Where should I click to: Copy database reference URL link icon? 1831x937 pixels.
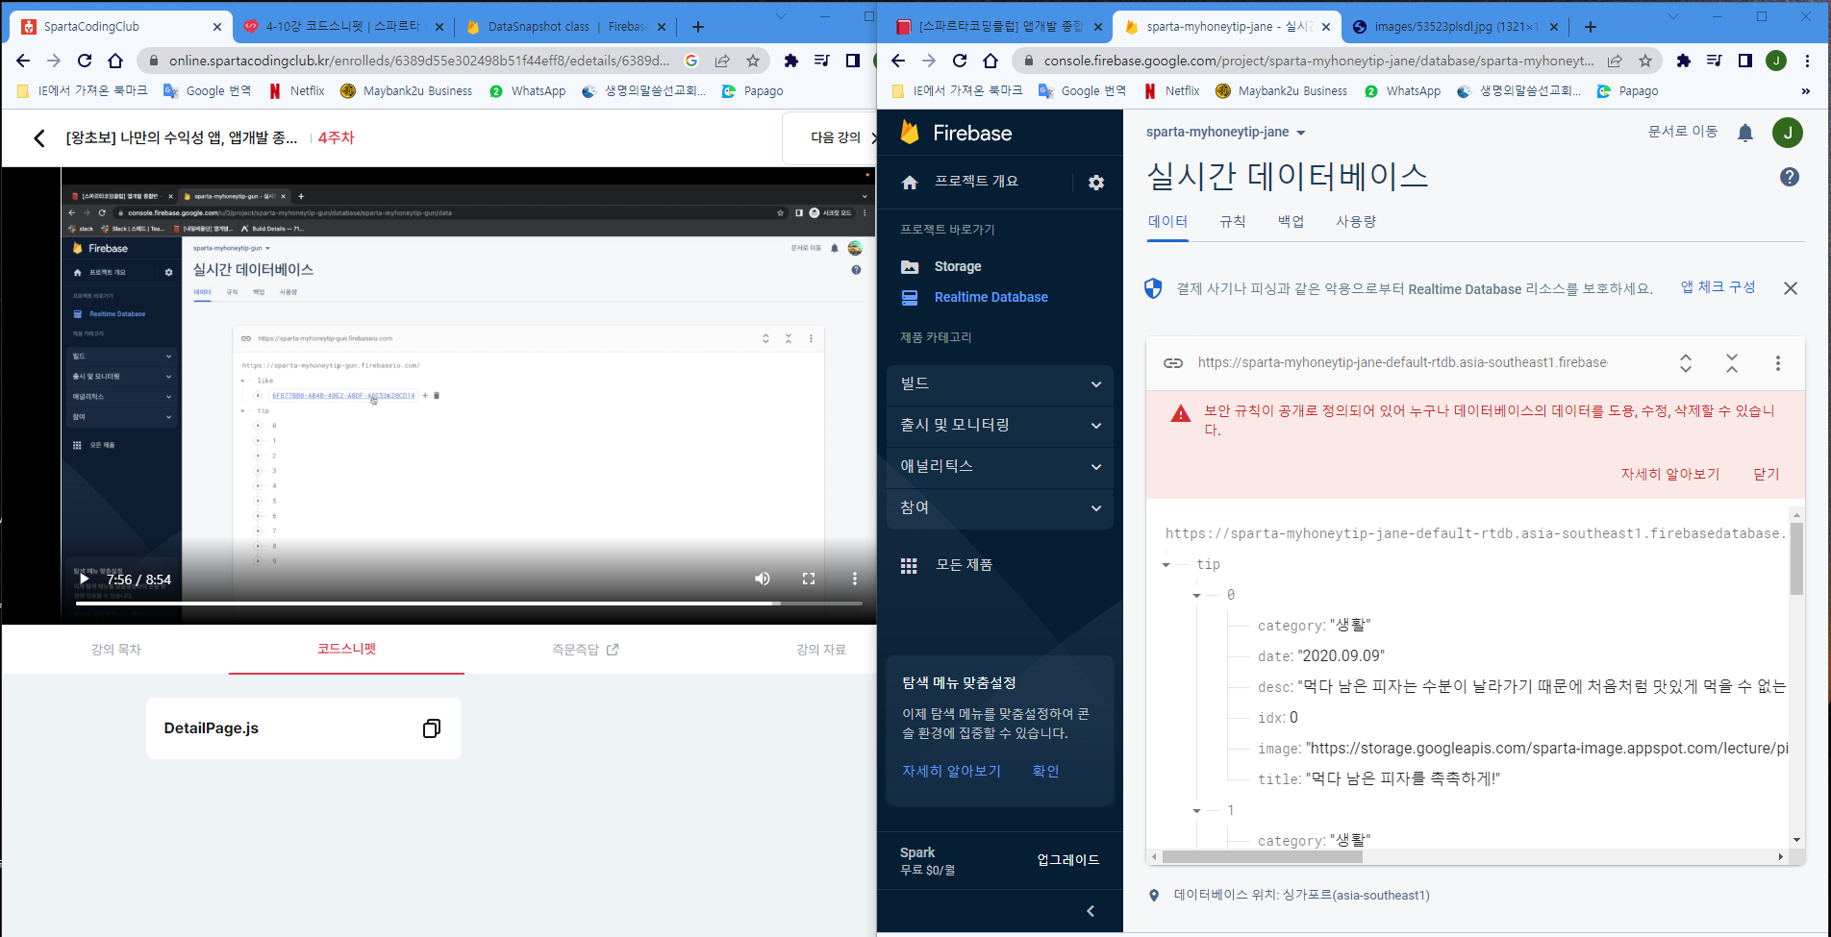[x=1173, y=363]
